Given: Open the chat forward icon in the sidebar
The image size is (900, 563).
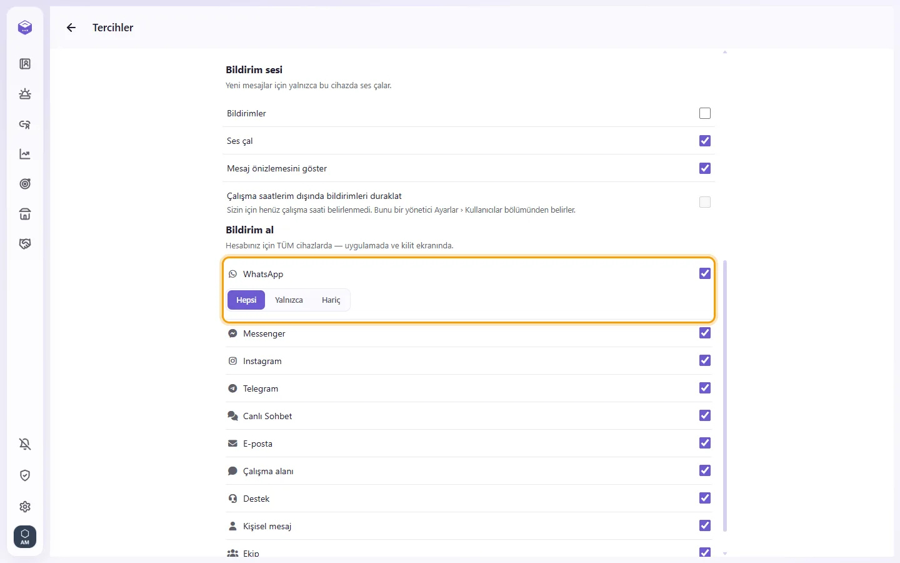Looking at the screenshot, I should [x=25, y=124].
